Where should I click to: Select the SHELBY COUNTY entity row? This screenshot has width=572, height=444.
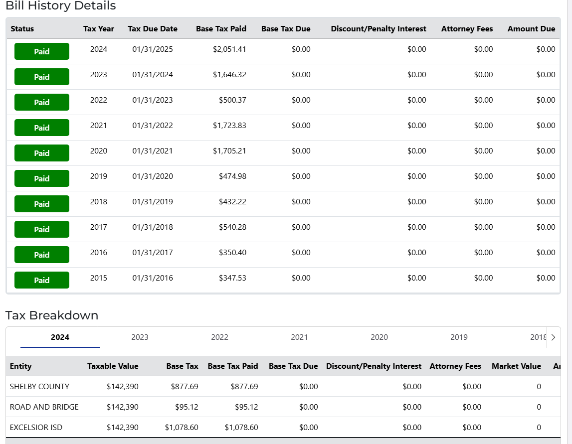[x=39, y=387]
